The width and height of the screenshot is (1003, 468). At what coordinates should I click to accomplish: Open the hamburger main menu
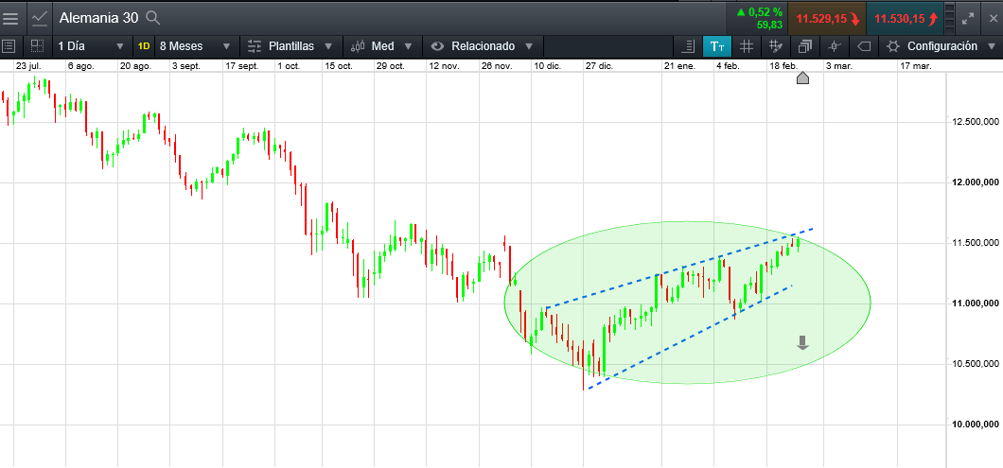(x=10, y=18)
